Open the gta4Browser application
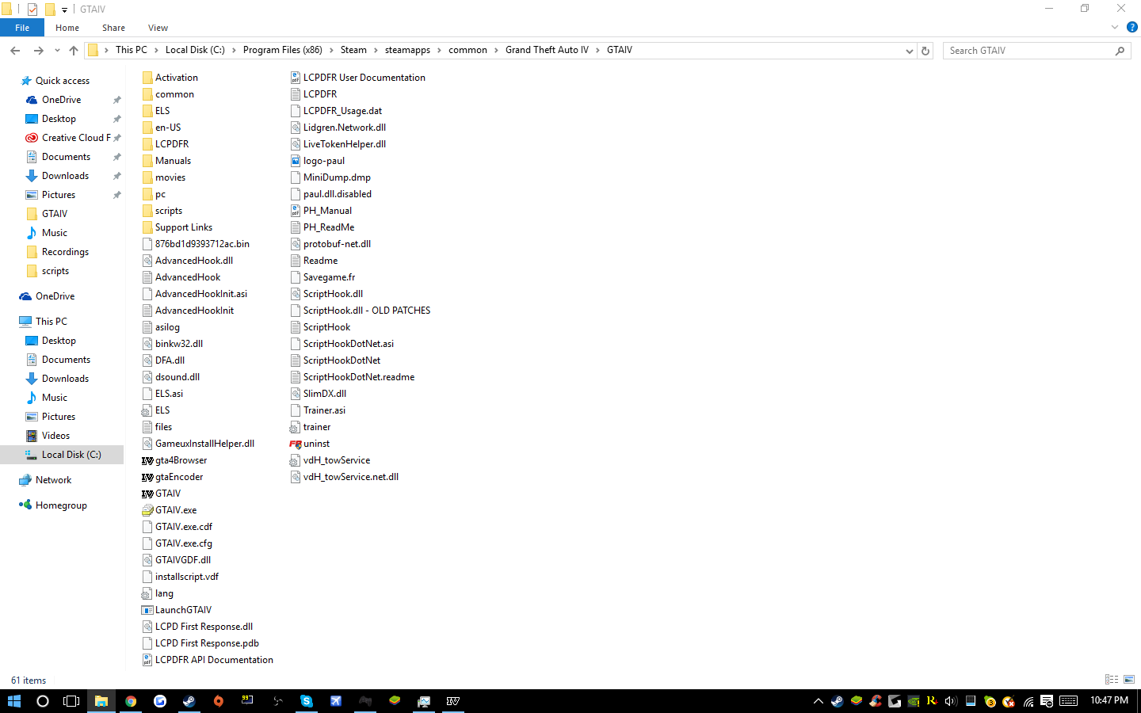Screen dimensions: 1141x713 coord(174,460)
